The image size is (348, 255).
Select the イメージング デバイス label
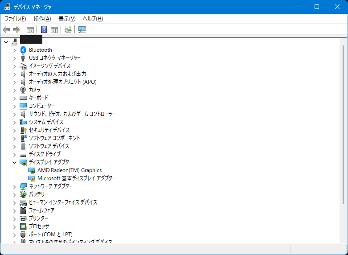(x=50, y=66)
